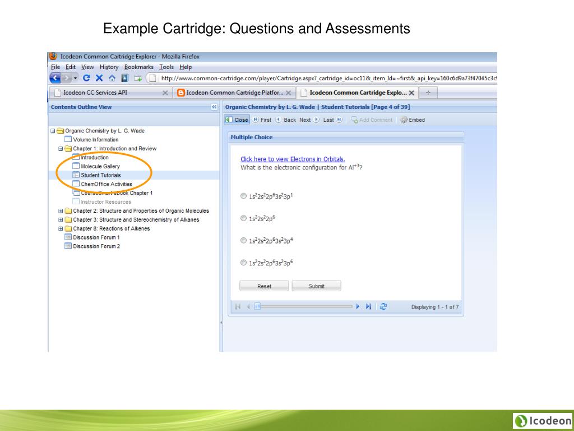Expand Chapter 3: Structure and Stereochemistry of Alkanes

tap(61, 220)
